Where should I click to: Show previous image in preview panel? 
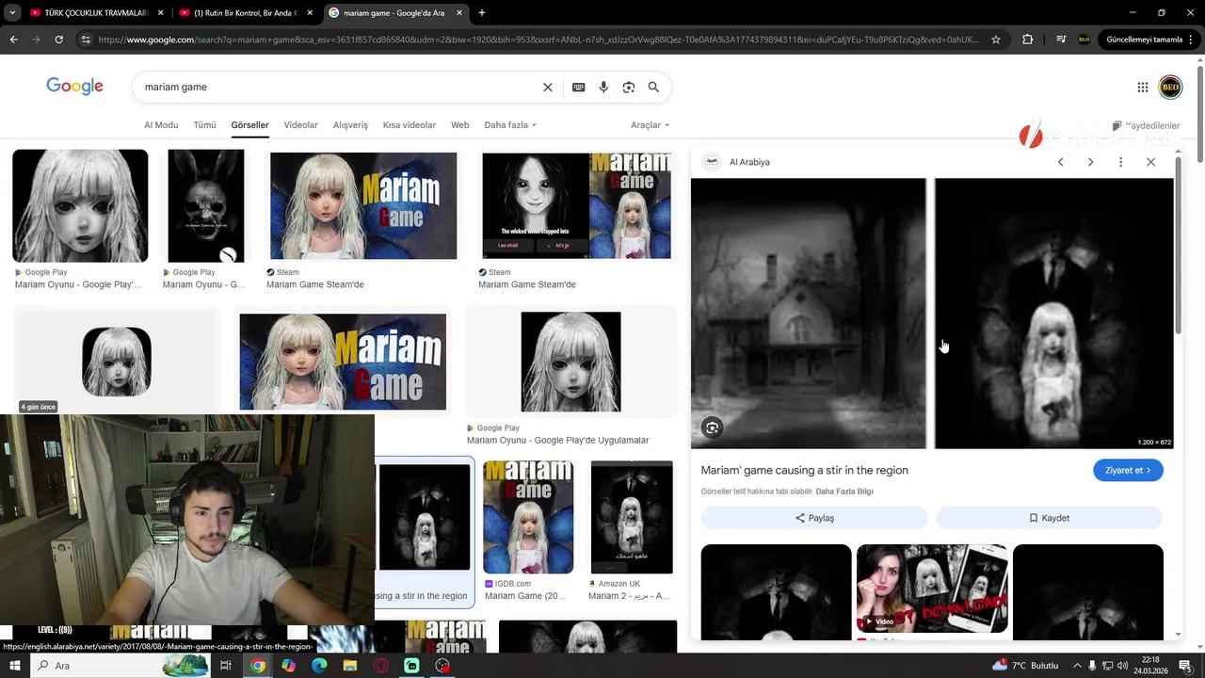(1060, 162)
